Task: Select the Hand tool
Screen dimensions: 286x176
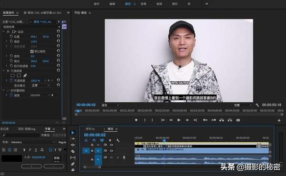Action: 73,170
